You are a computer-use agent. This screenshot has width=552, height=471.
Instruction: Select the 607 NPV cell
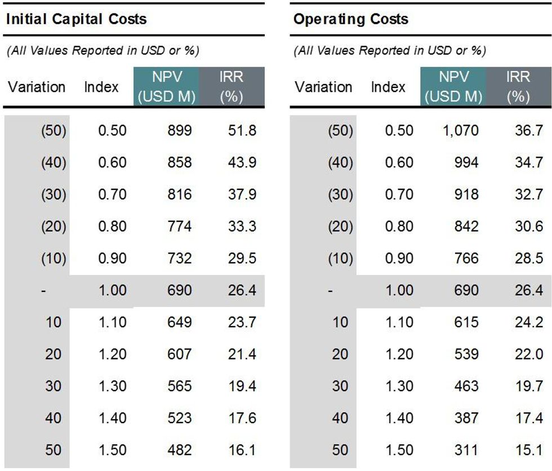click(179, 355)
